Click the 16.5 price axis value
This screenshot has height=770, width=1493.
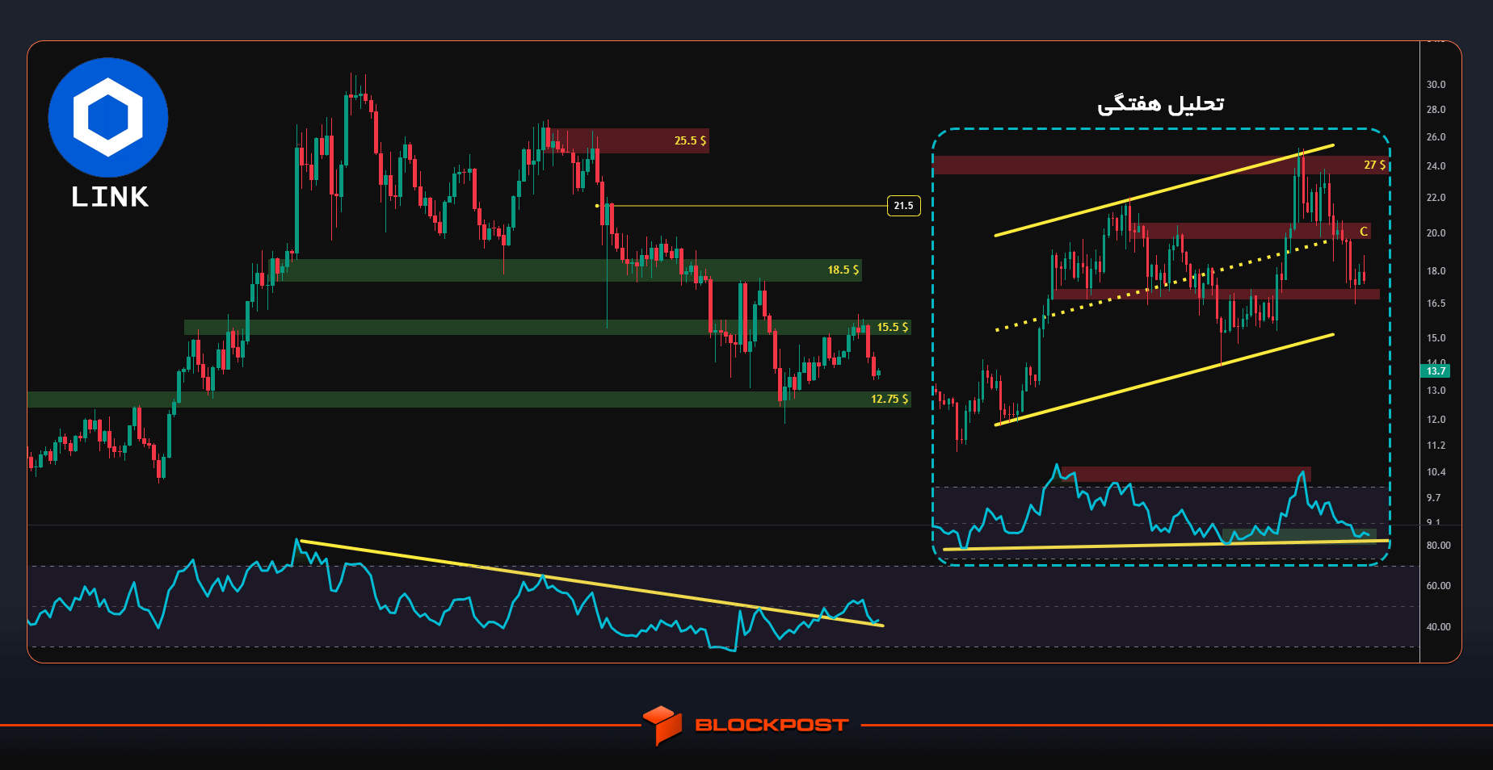coord(1436,303)
